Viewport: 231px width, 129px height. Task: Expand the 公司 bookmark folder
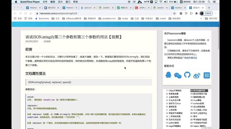click(x=56, y=18)
